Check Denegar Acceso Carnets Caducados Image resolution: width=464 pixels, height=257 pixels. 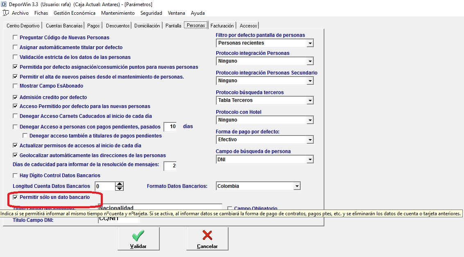pyautogui.click(x=15, y=116)
